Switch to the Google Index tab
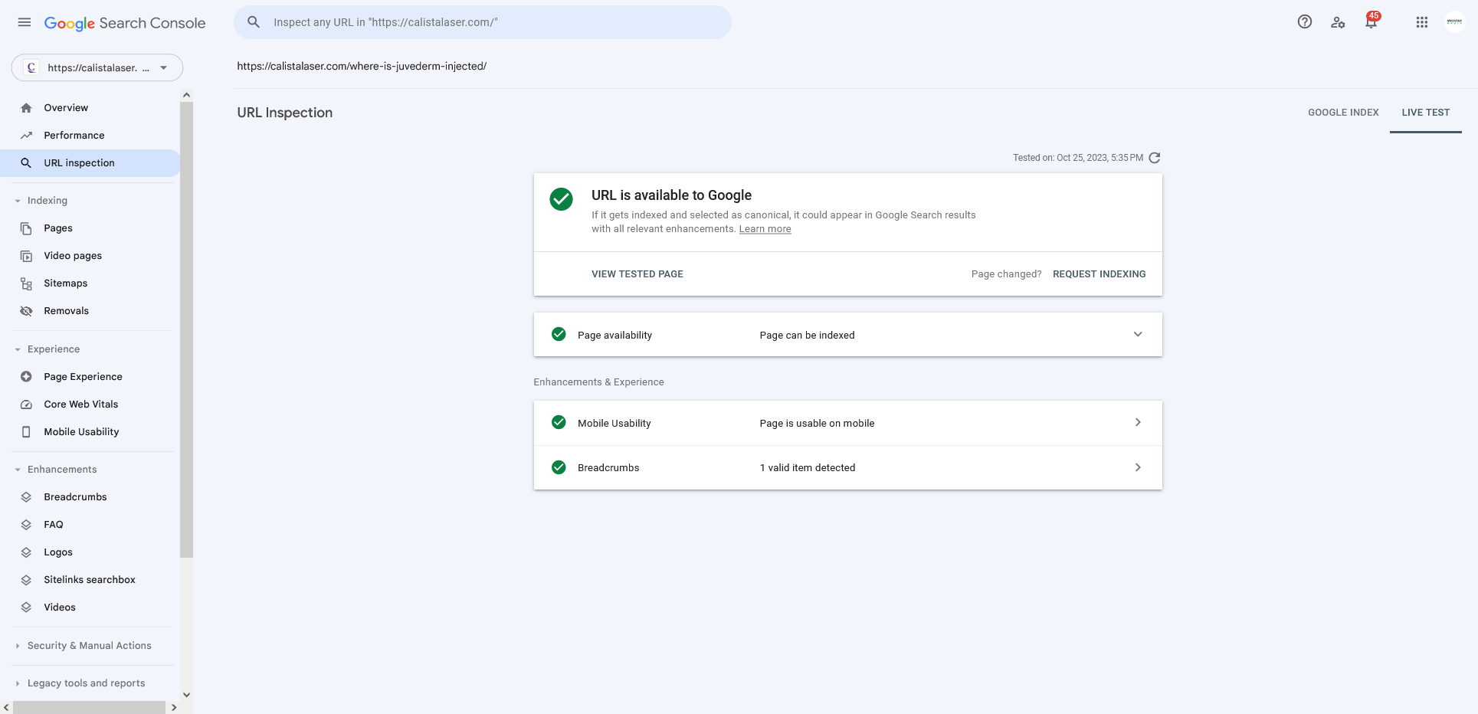This screenshot has height=714, width=1478. (x=1343, y=113)
